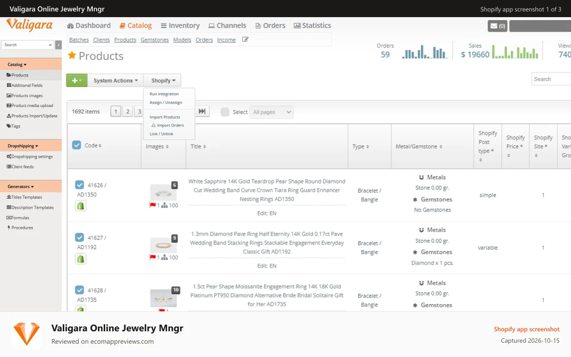Jump to last page in pagination
This screenshot has width=571, height=357.
[202, 111]
